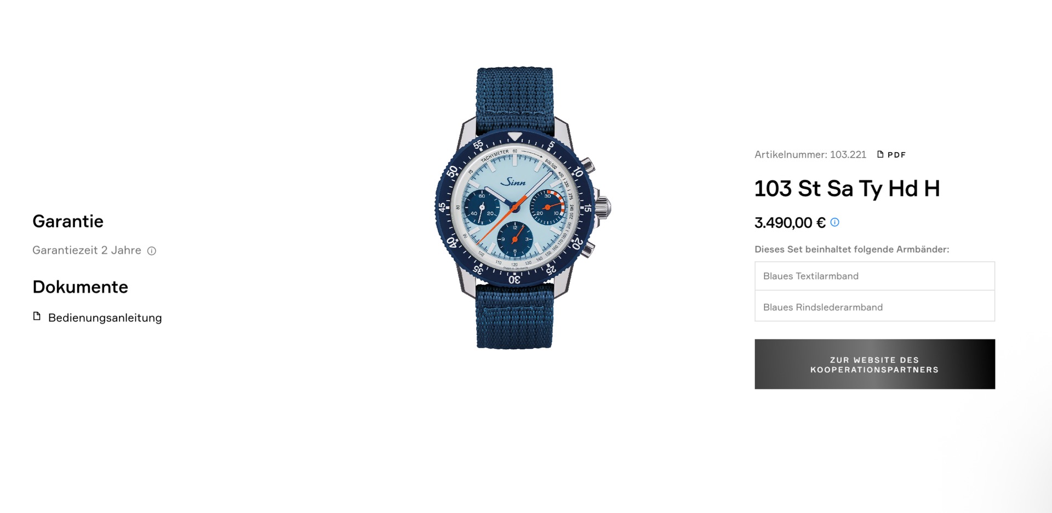Click the Garantiezeit 2 Jahre text

tap(87, 250)
